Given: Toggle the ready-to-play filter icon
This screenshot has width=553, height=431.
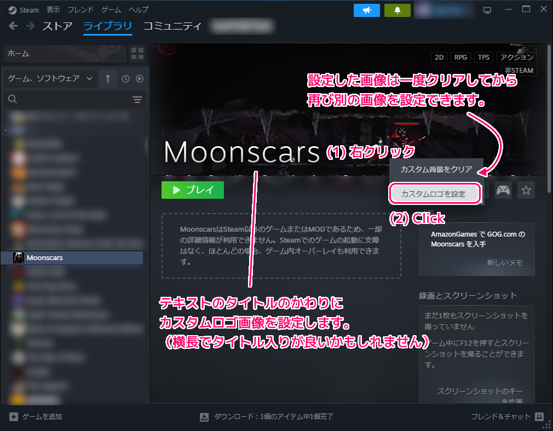Looking at the screenshot, I should (140, 79).
